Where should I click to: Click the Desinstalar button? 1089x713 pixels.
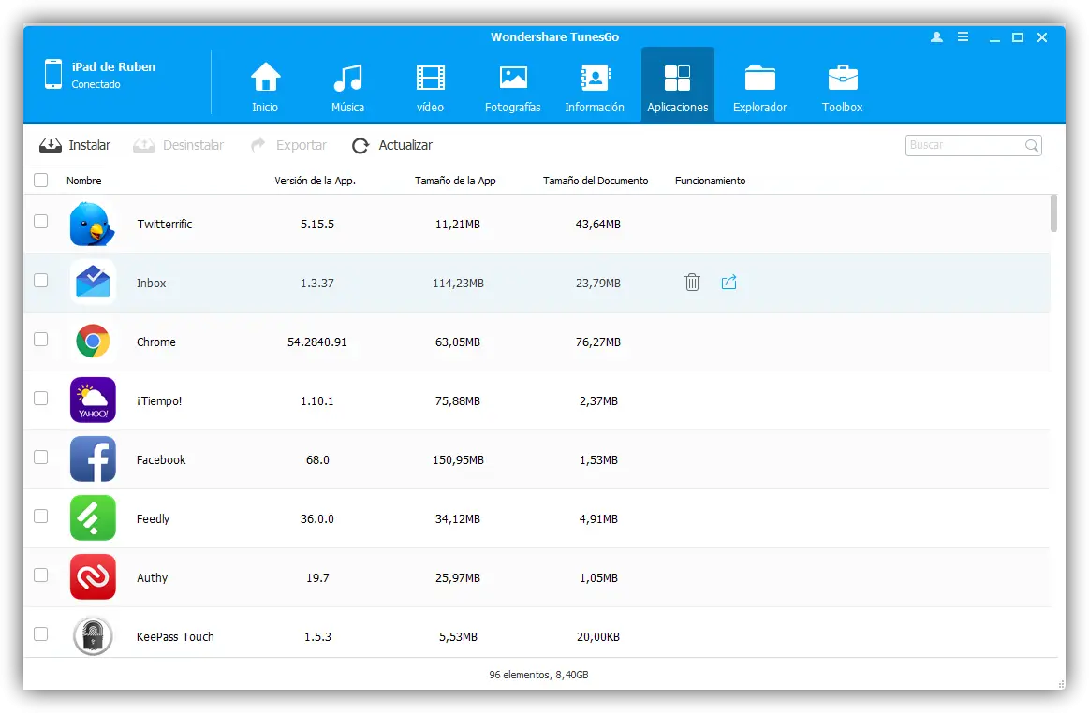pos(179,145)
